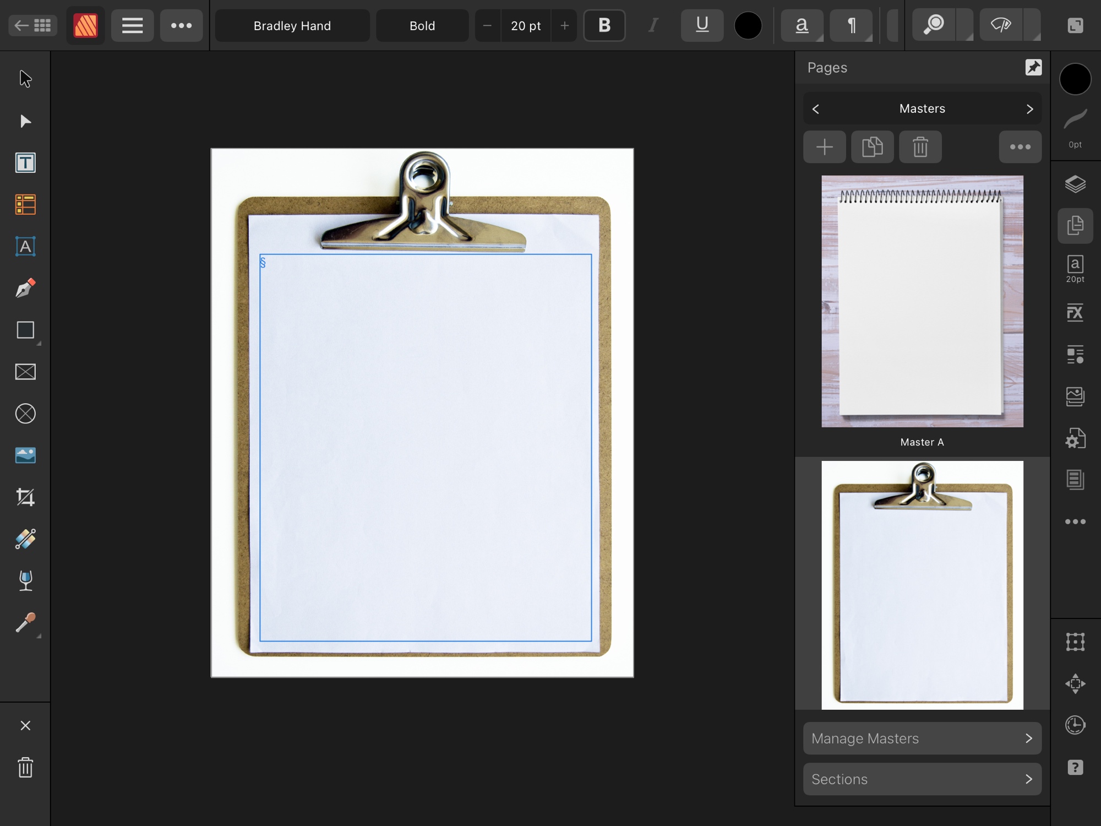
Task: Select the Fill gradient tool
Action: coord(25,539)
